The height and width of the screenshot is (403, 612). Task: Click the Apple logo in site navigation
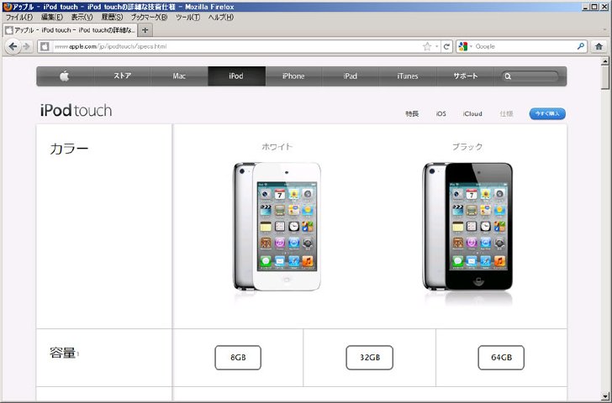coord(65,76)
